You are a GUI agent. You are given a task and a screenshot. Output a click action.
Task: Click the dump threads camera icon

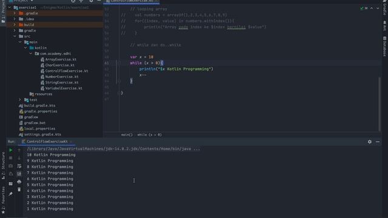click(11, 166)
